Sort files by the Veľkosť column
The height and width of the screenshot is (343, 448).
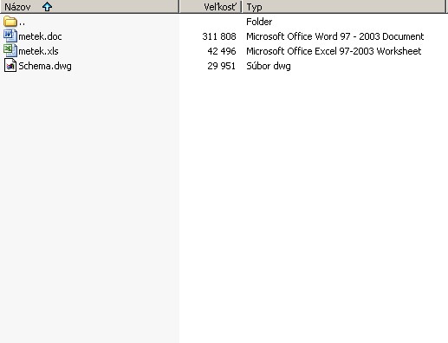(211, 7)
